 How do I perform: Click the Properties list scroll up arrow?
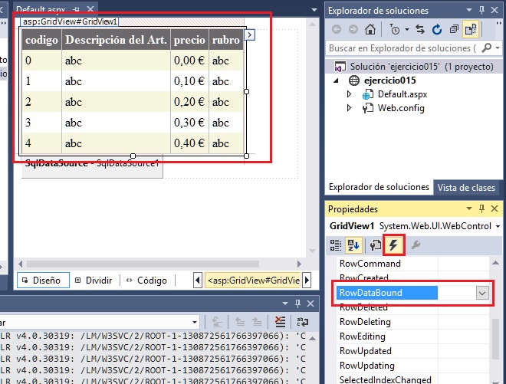pos(496,263)
